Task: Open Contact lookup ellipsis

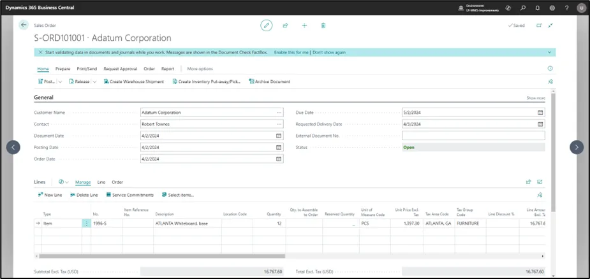Action: (279, 124)
